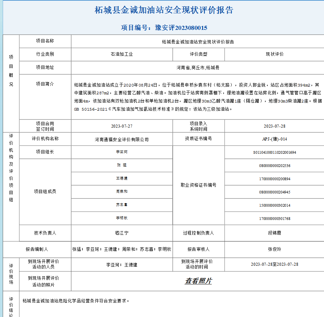Select member name 苏志喜

click(x=122, y=205)
